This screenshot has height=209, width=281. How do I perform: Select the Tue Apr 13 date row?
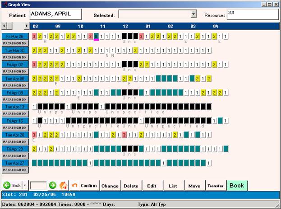[x=15, y=107]
